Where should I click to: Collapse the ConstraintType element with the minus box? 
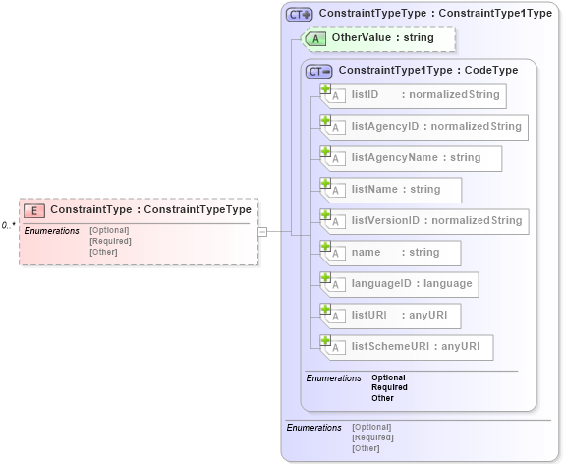pyautogui.click(x=262, y=232)
